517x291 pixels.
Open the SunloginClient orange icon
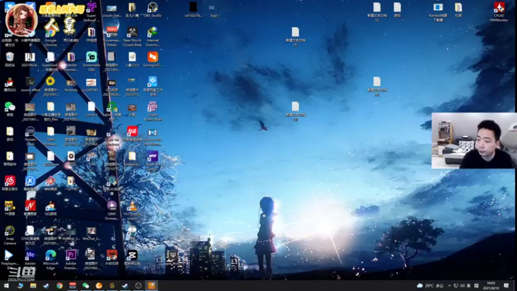pyautogui.click(x=153, y=59)
